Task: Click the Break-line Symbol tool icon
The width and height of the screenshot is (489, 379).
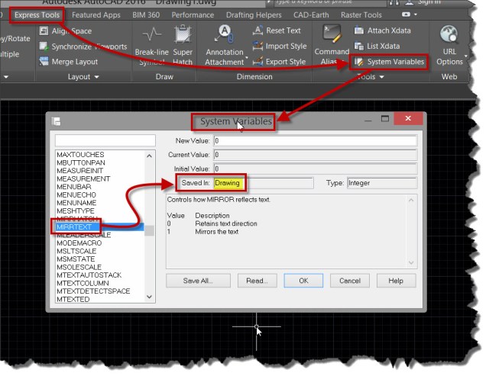Action: [x=151, y=36]
